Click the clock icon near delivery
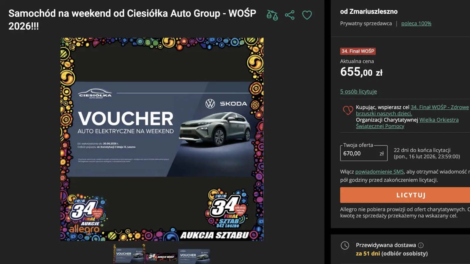Viewport: 470px width, 264px height. click(x=345, y=245)
